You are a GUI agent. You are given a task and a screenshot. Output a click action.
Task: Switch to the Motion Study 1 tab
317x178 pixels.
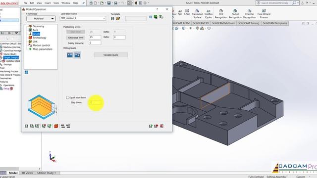[46, 173]
